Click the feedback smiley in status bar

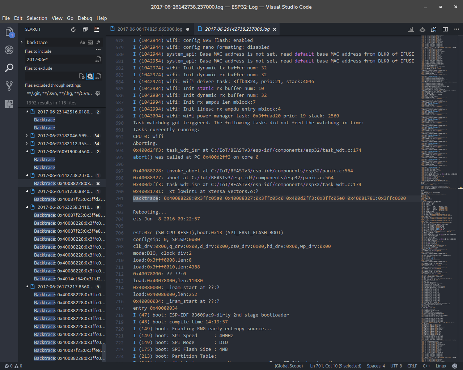455,366
